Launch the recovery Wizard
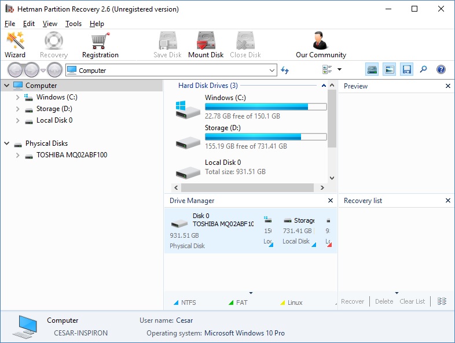 15,45
